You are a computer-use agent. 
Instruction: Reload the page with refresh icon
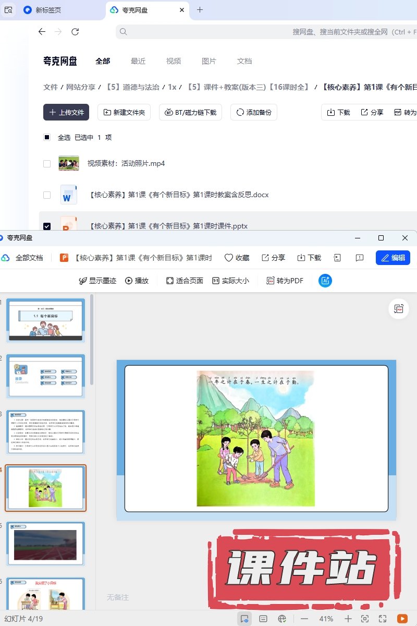click(x=75, y=32)
